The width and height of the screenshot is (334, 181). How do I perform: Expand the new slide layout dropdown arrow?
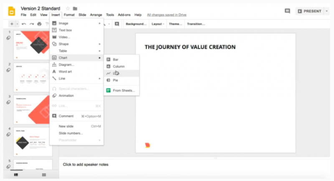point(17,24)
